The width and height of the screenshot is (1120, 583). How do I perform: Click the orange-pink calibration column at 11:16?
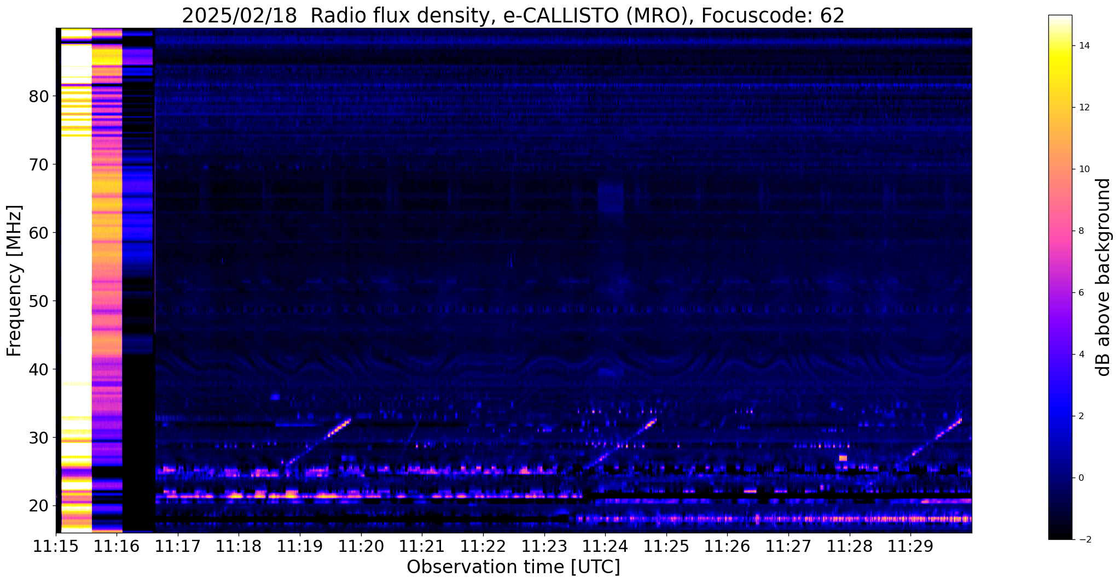pos(107,280)
